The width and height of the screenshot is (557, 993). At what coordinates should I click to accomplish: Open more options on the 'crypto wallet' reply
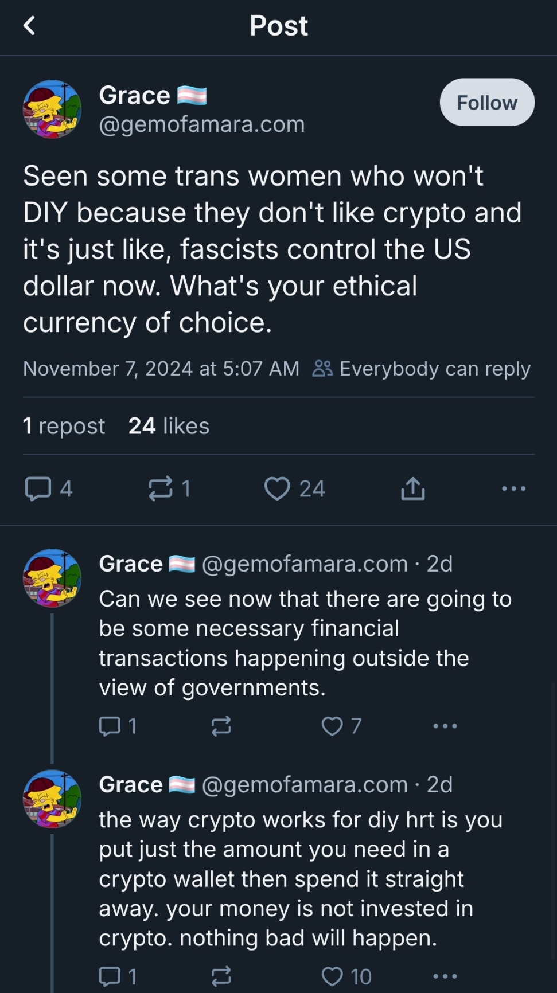(445, 976)
